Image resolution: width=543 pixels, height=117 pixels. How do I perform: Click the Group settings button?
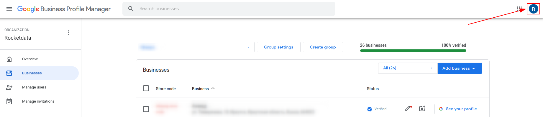[279, 47]
